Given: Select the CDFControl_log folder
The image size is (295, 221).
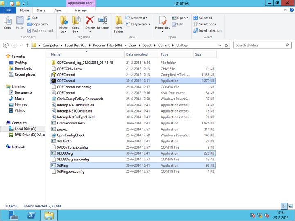Looking at the screenshot, I should point(133,63).
